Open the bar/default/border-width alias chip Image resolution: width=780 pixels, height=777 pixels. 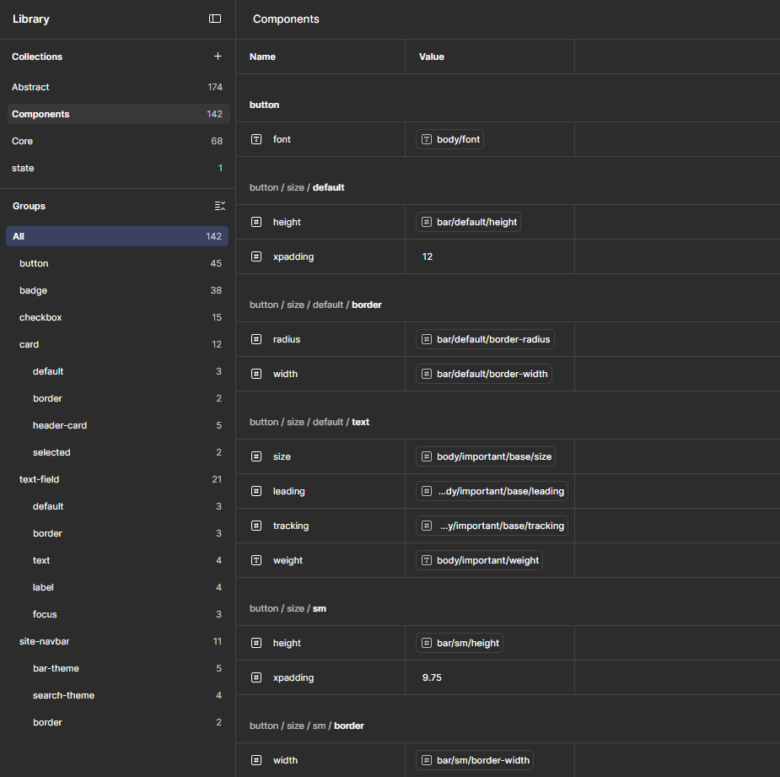(483, 374)
